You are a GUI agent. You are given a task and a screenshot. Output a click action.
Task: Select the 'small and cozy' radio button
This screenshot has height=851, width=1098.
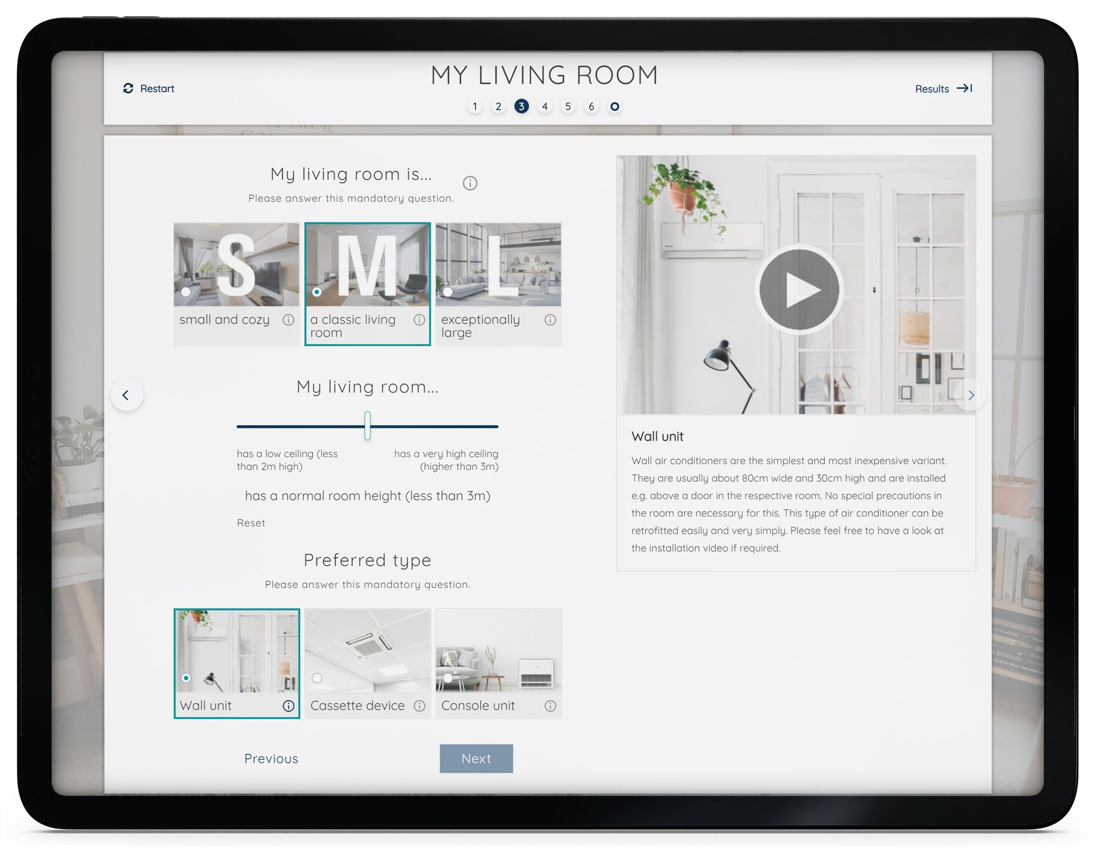pos(186,291)
